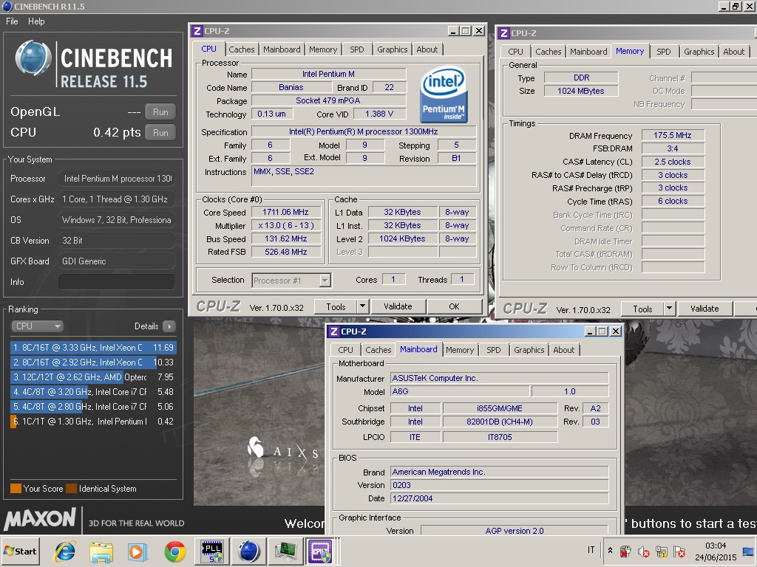Screen dimensions: 757x567
Task: Open About tab in CPU-Z Mainboard window
Action: (563, 350)
